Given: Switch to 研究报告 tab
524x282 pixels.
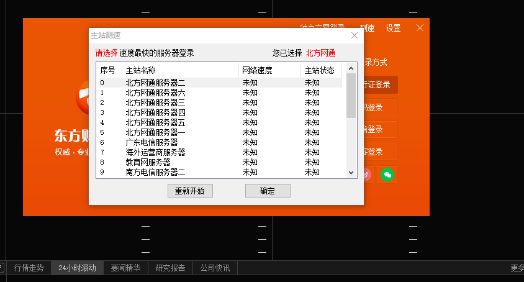Looking at the screenshot, I should tap(171, 268).
